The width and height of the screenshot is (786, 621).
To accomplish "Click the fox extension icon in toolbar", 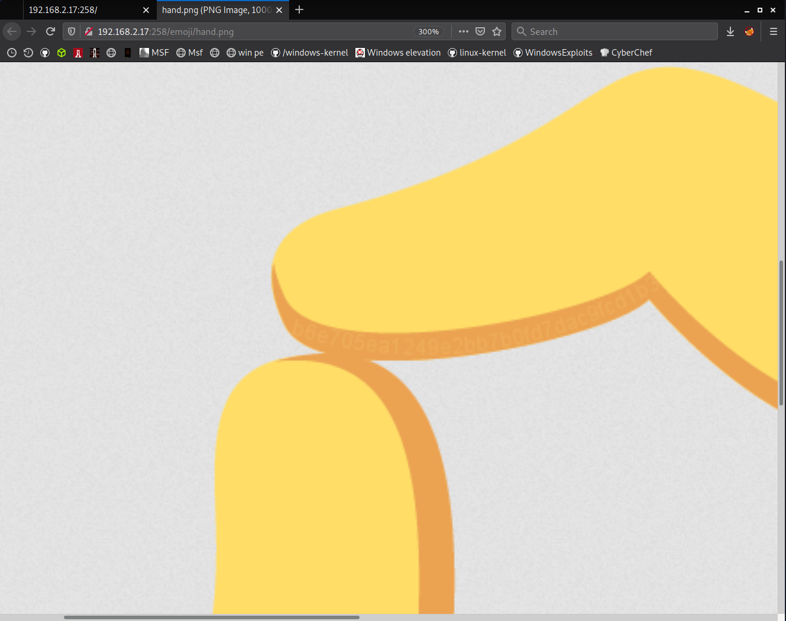I will (x=749, y=31).
